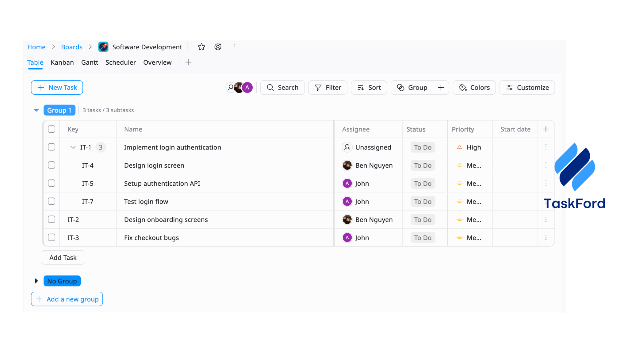Open the Sort options
The width and height of the screenshot is (628, 353).
pyautogui.click(x=369, y=88)
